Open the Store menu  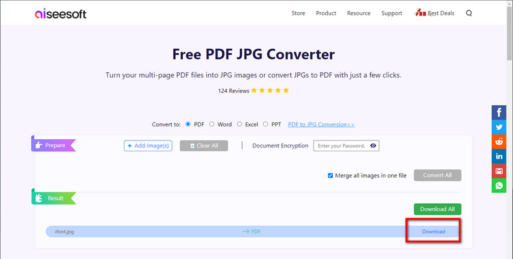[298, 13]
